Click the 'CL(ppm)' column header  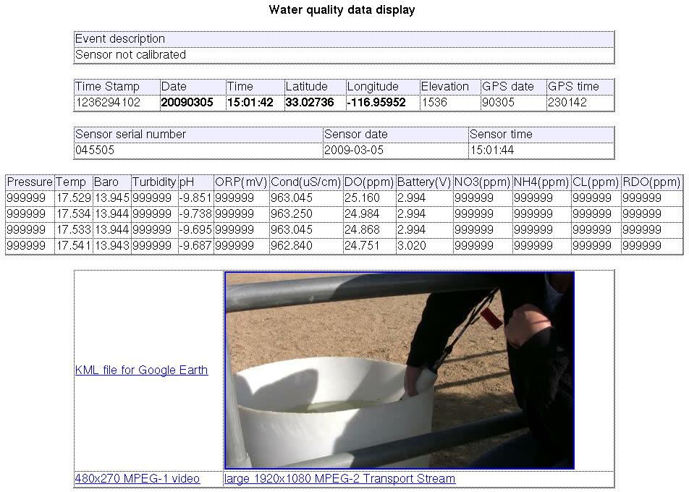[x=596, y=182]
